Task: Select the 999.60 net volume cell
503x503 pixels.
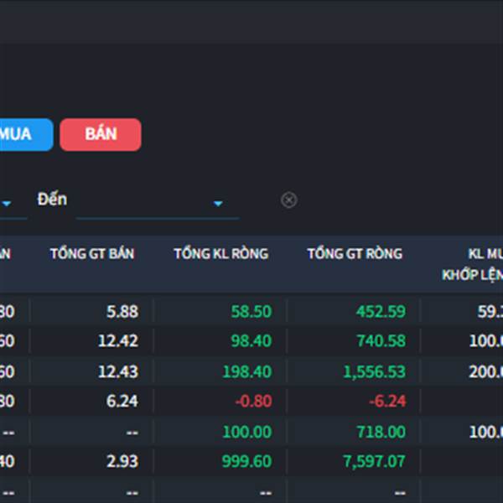Action: point(247,461)
